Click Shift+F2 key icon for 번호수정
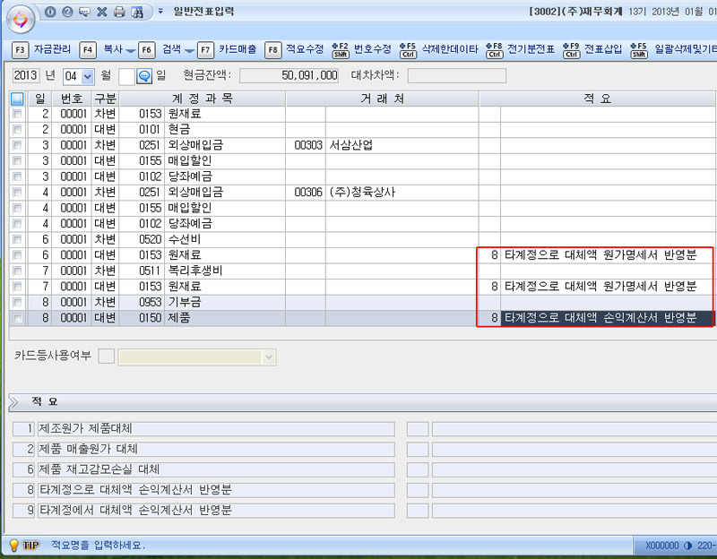Image resolution: width=717 pixels, height=559 pixels. coord(341,50)
